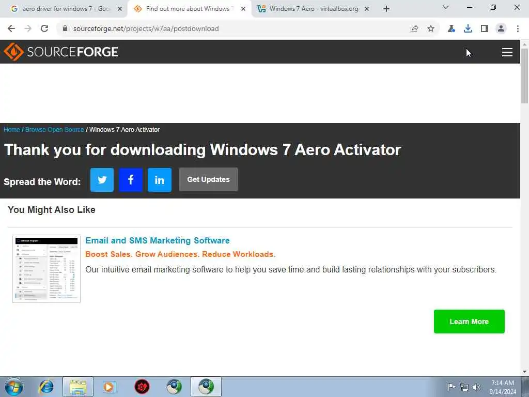The image size is (529, 397).
Task: Close the SourceForge tab
Action: coord(243,9)
